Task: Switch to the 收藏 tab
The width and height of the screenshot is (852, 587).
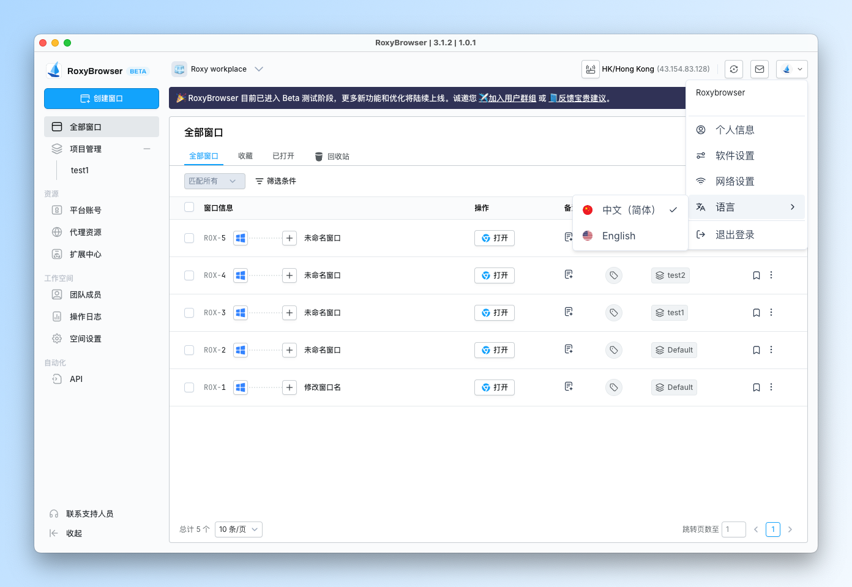Action: point(245,156)
